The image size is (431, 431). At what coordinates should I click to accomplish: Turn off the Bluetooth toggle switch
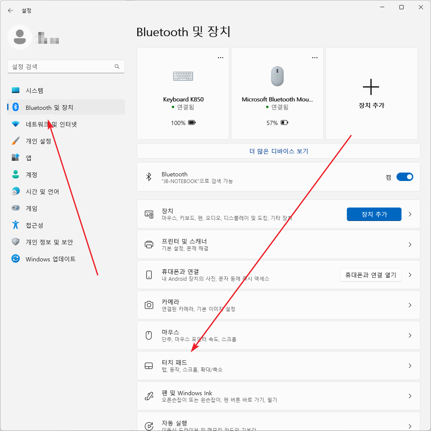pos(404,177)
